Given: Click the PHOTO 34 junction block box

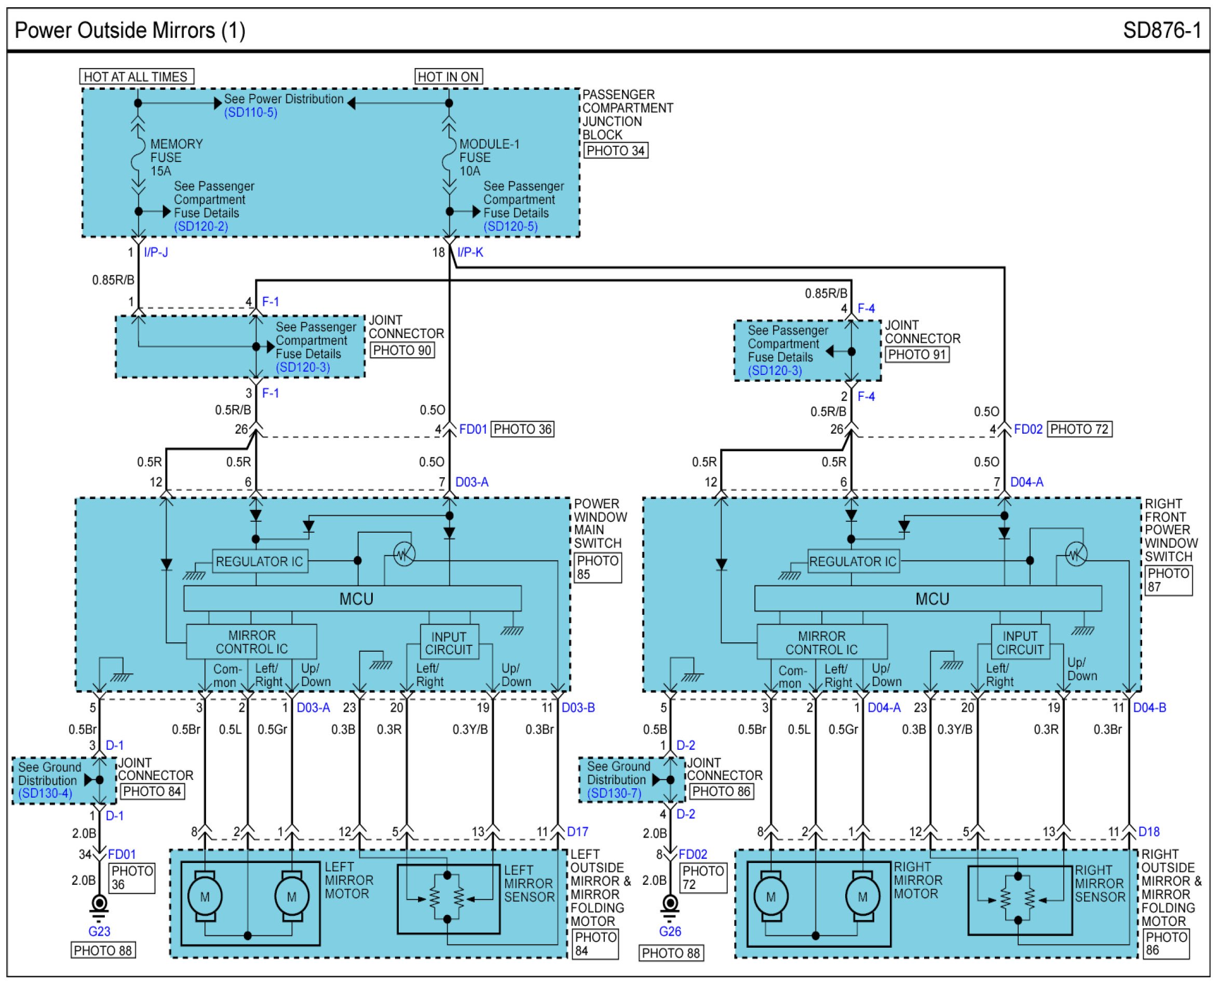Looking at the screenshot, I should tap(615, 151).
